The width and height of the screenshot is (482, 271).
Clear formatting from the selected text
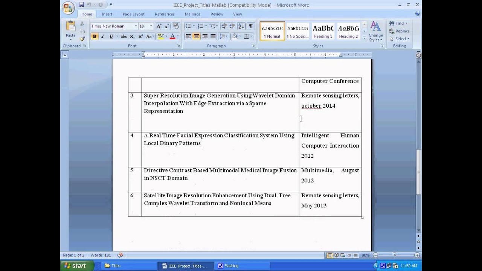pyautogui.click(x=176, y=26)
